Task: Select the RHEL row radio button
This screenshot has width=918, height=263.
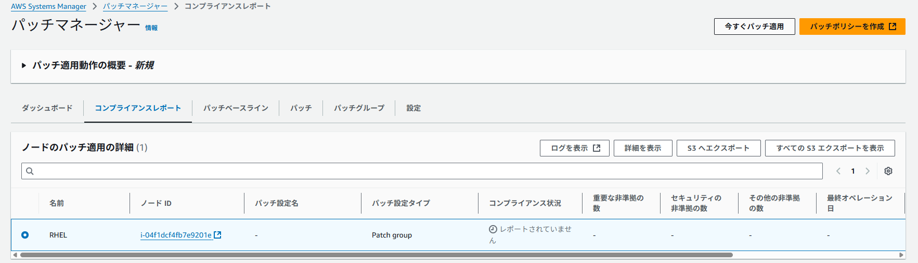Action: point(25,235)
